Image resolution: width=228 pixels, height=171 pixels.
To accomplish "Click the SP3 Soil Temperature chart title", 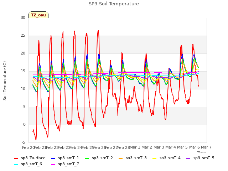I will [x=114, y=4].
